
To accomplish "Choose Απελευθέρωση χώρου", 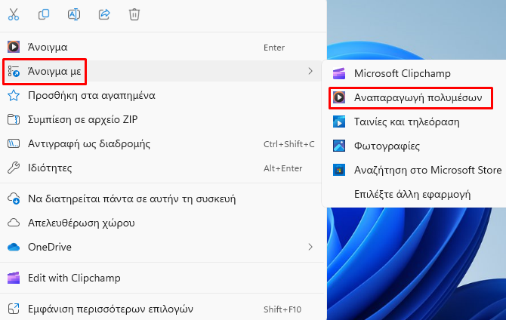I will [162, 223].
